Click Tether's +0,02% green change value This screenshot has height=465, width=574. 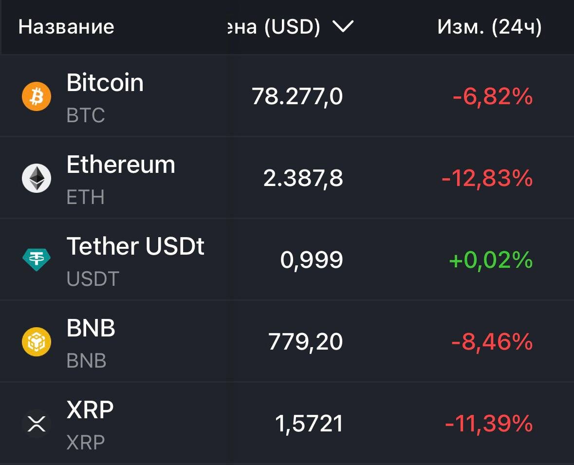coord(491,260)
